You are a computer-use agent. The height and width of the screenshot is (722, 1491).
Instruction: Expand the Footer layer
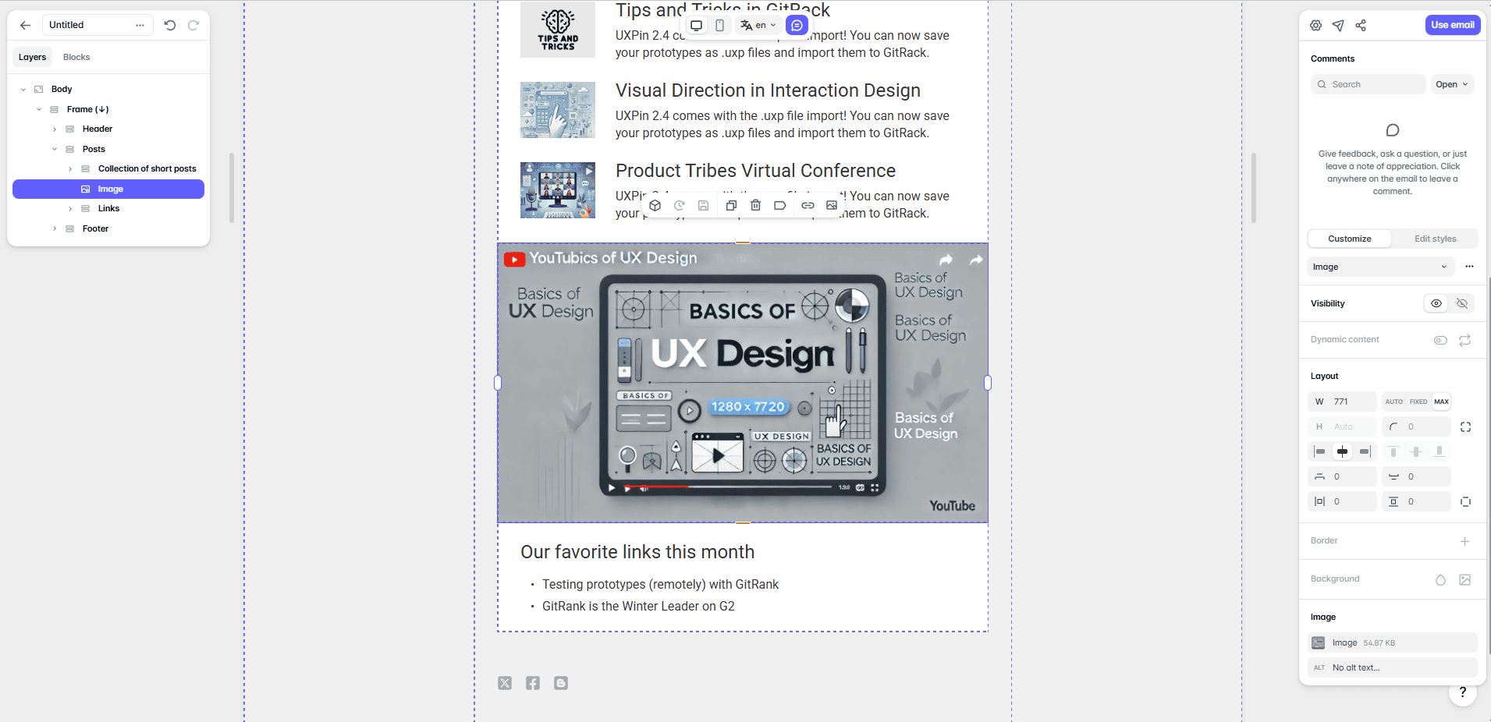(x=55, y=228)
